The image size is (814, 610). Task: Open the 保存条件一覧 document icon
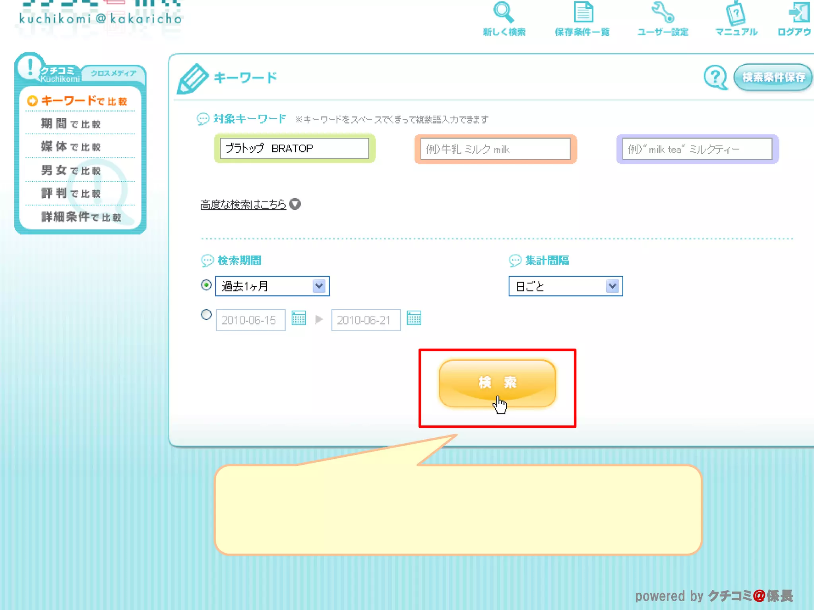pos(583,12)
